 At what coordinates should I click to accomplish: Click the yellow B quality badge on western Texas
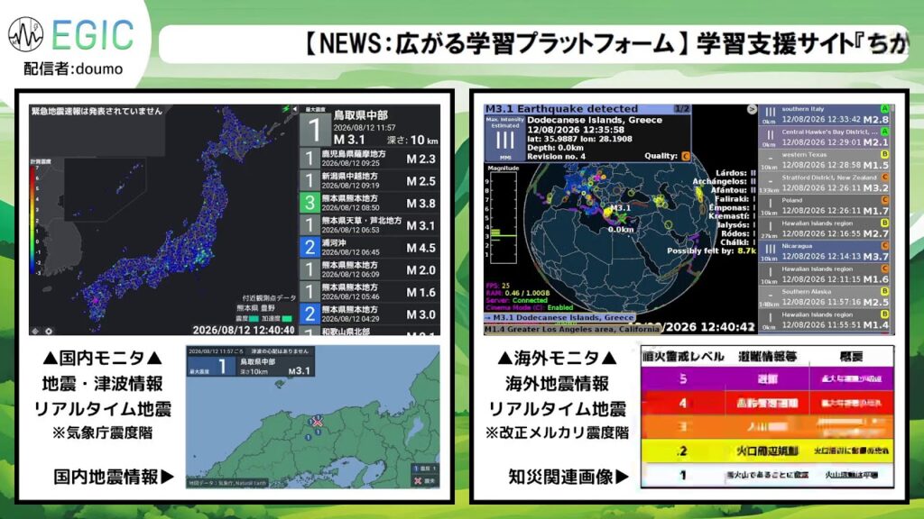click(884, 155)
